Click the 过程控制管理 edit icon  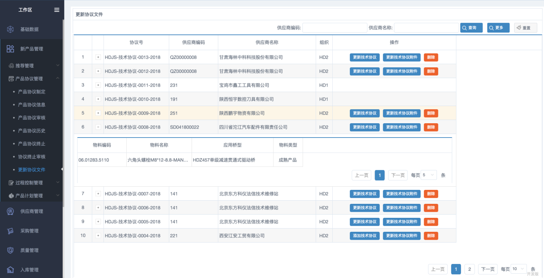point(11,183)
